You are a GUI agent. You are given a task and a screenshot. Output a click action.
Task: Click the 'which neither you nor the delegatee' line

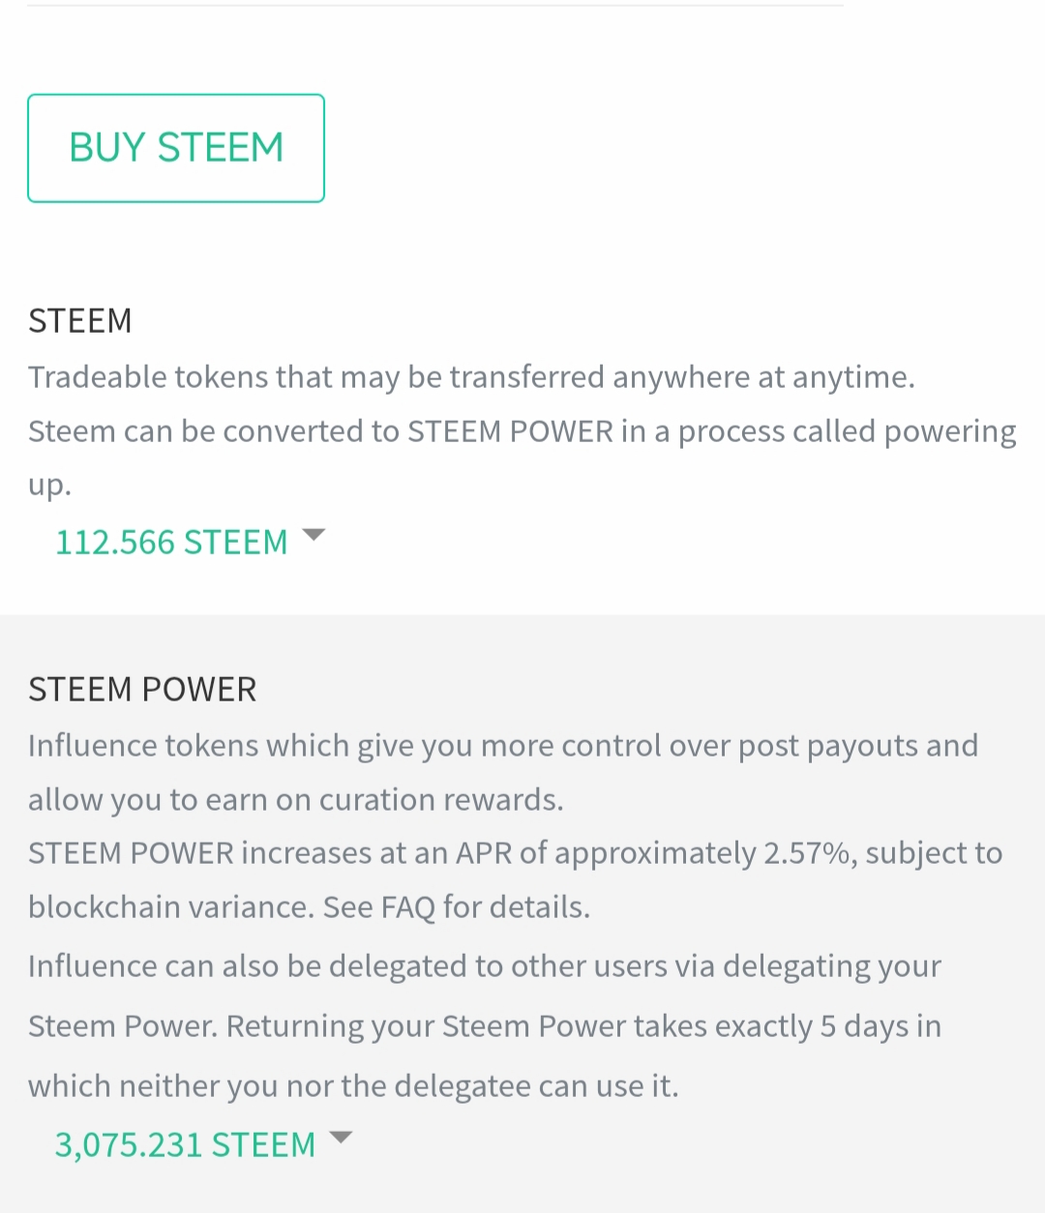(x=353, y=1086)
